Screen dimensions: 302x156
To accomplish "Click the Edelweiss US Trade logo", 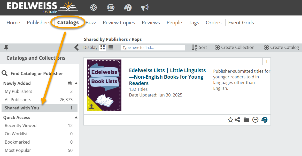I will (42, 8).
